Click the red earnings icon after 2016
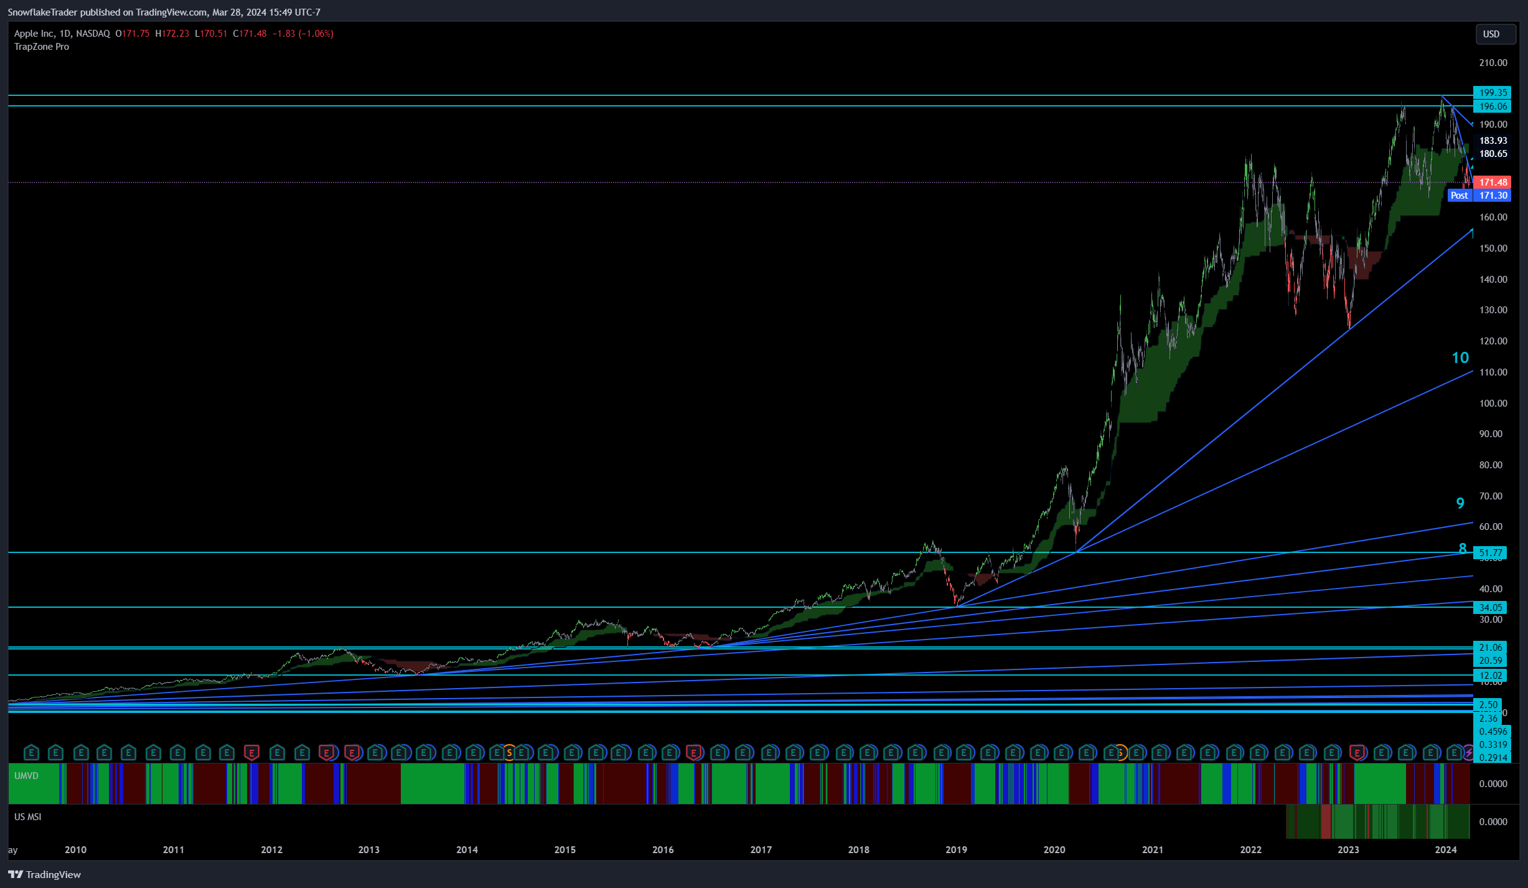This screenshot has height=888, width=1528. 693,753
